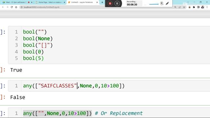The width and height of the screenshot is (210, 118).
Task: Open the zoom magnifier in address bar
Action: (175, 7)
